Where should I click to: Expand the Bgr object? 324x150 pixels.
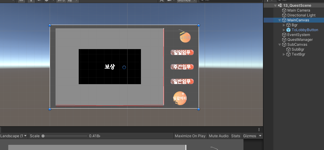pos(284,25)
